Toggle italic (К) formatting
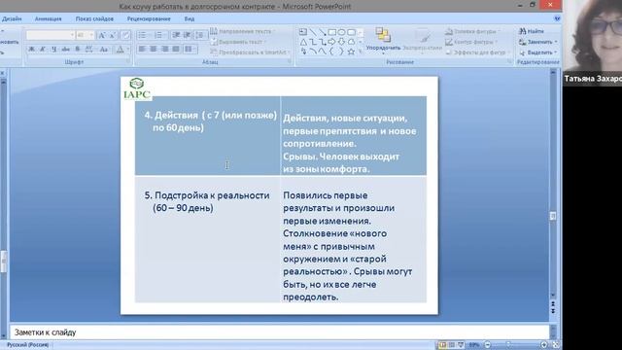Image resolution: width=622 pixels, height=350 pixels. pyautogui.click(x=43, y=50)
